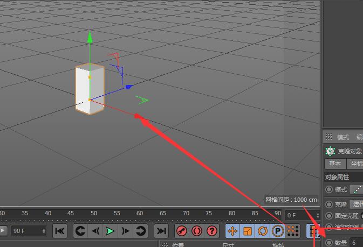Switch to the 基本 tab
The height and width of the screenshot is (247, 363).
tap(335, 164)
